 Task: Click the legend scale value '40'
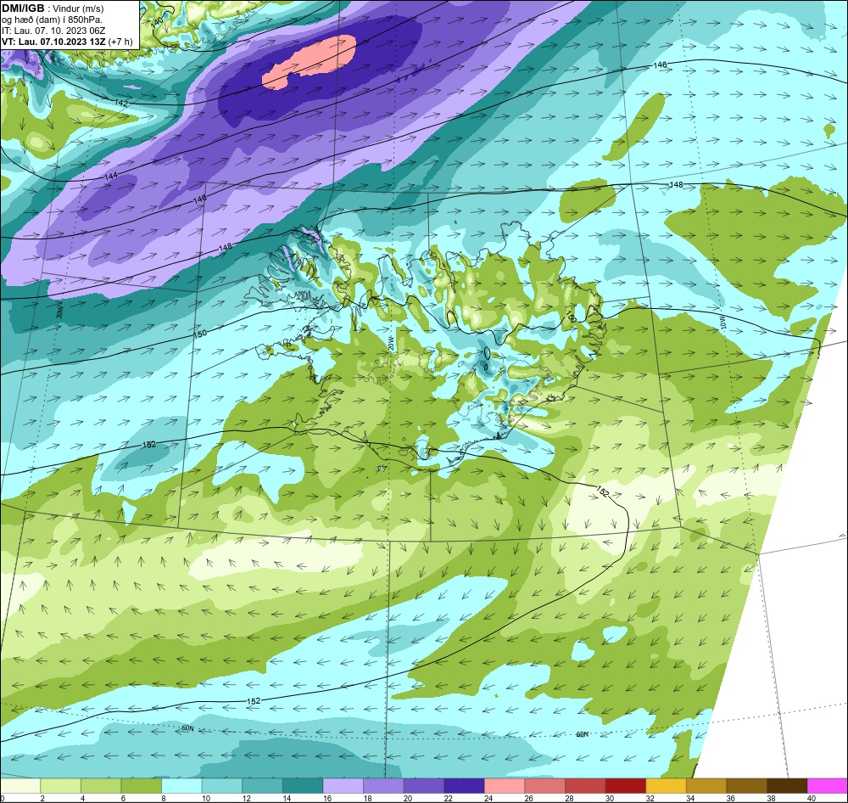(812, 798)
